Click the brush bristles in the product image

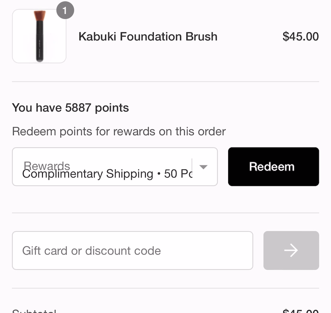40,16
